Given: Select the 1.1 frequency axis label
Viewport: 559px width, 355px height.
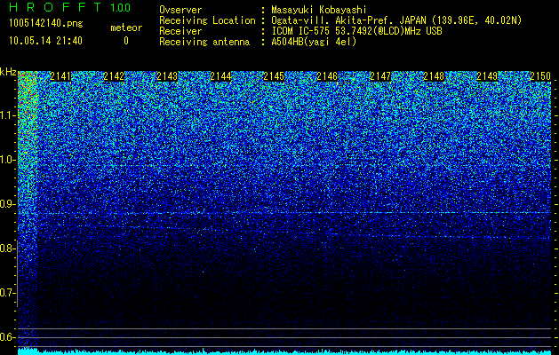Looking at the screenshot, I should (8, 115).
